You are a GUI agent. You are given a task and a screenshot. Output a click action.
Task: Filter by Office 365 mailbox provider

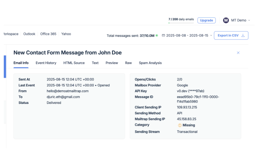pyautogui.click(x=48, y=34)
